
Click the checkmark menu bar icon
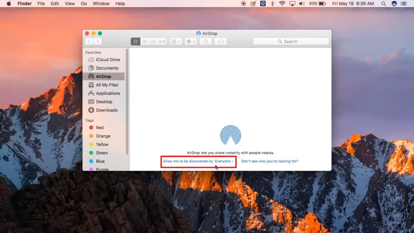(253, 3)
